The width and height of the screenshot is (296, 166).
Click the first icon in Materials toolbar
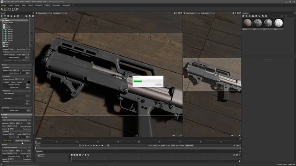tap(243, 16)
